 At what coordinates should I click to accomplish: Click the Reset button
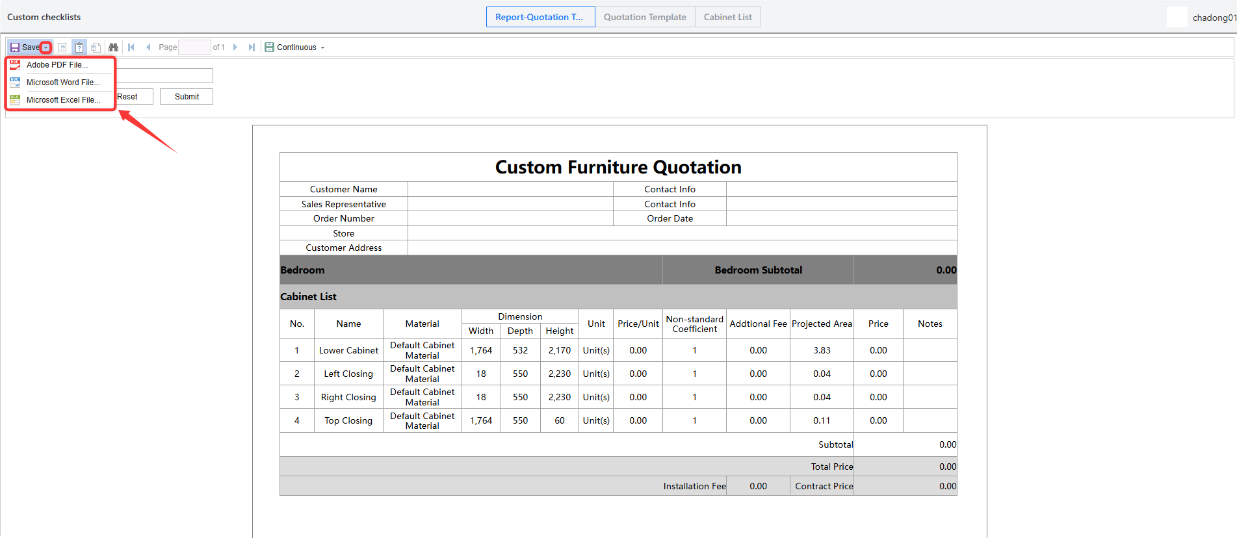tap(127, 97)
